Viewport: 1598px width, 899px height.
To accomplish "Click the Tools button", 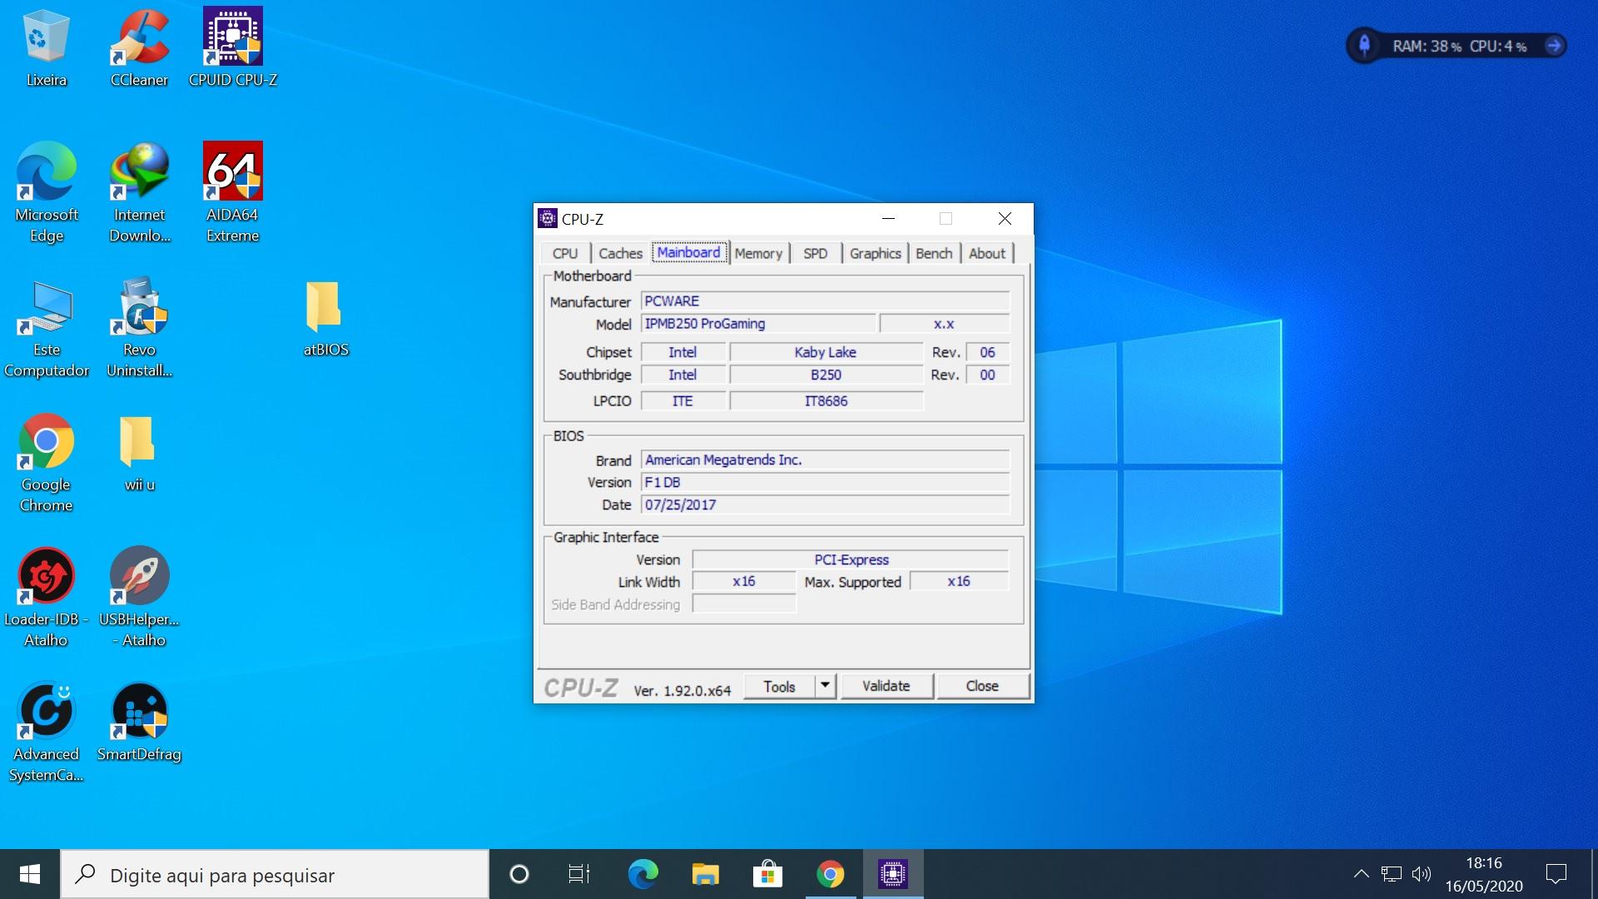I will 780,687.
